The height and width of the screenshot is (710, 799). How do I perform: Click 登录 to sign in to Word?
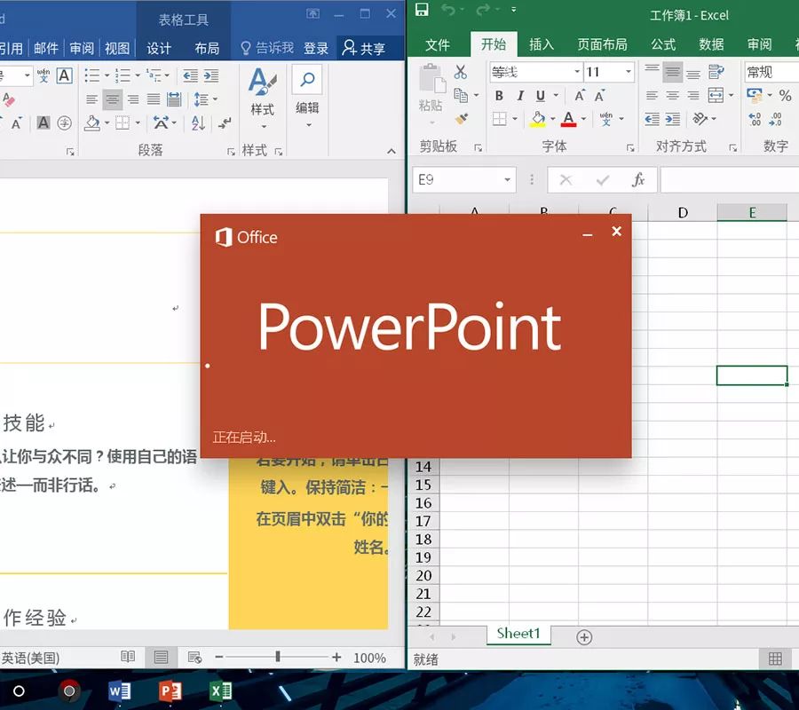316,49
